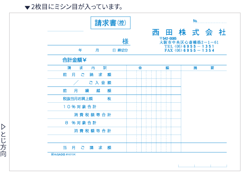Click the TEL (06) 6955-1351 line

(189, 46)
